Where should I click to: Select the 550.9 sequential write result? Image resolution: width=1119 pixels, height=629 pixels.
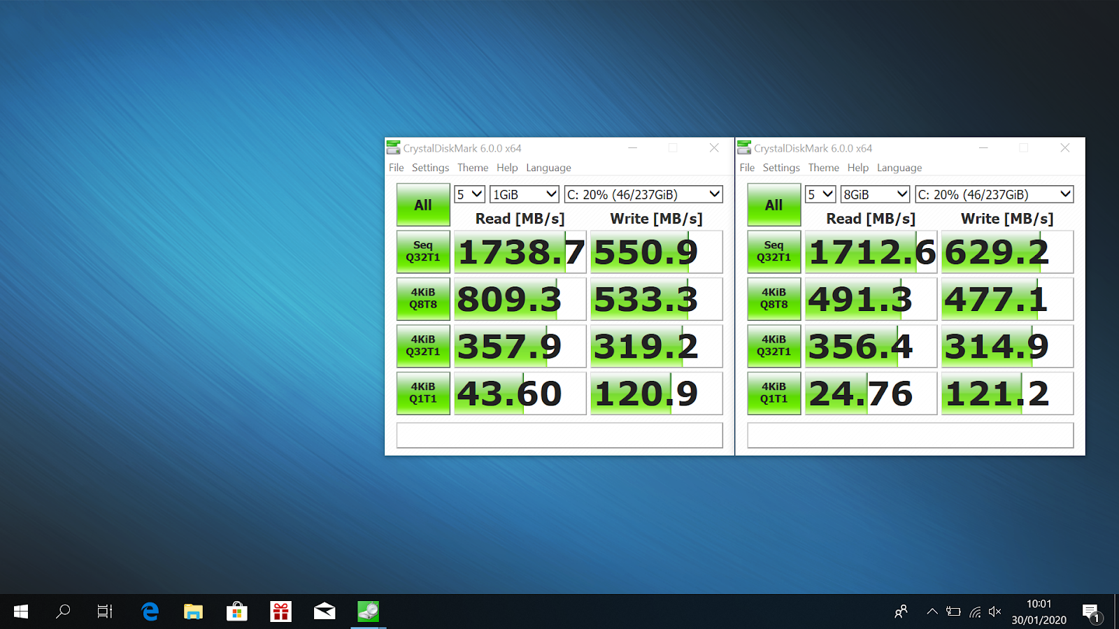(657, 252)
